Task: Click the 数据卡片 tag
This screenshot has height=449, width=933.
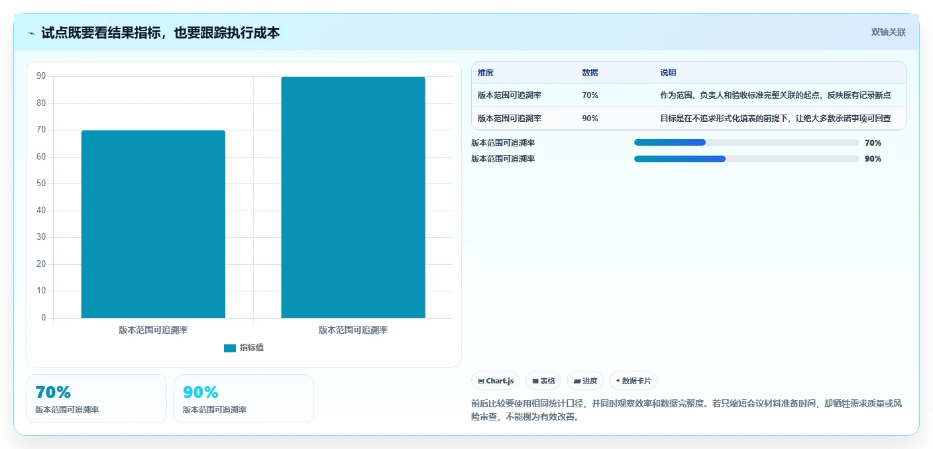Action: point(633,381)
